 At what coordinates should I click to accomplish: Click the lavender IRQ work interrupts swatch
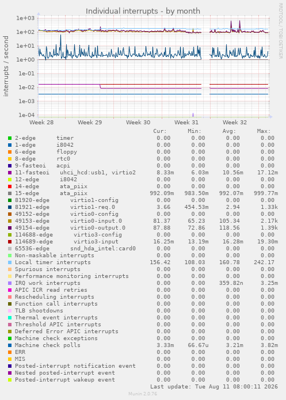pyautogui.click(x=10, y=283)
